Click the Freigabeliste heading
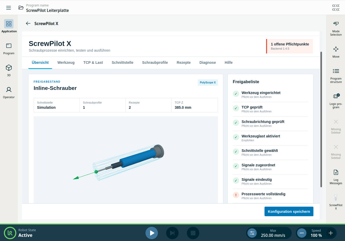The image size is (345, 241). click(246, 82)
